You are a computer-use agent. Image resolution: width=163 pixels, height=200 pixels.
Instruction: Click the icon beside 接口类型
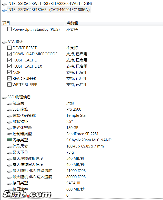pyautogui.click(x=9, y=184)
